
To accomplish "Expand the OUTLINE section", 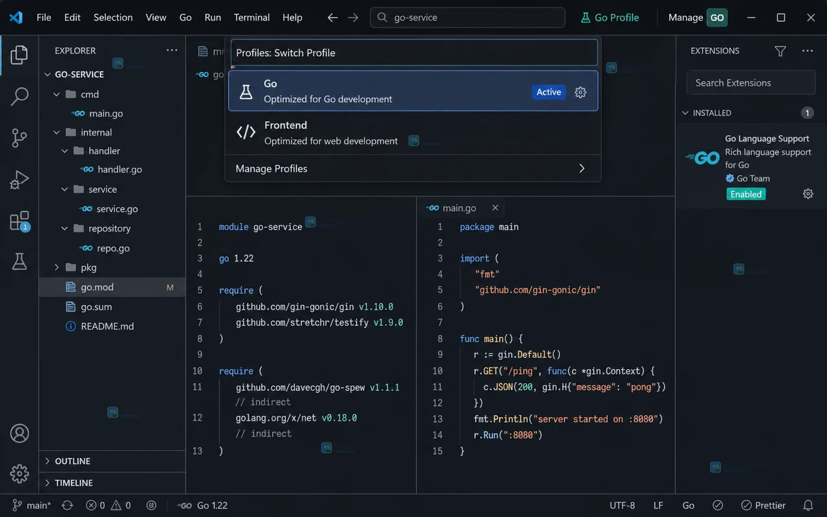I will tap(112, 461).
